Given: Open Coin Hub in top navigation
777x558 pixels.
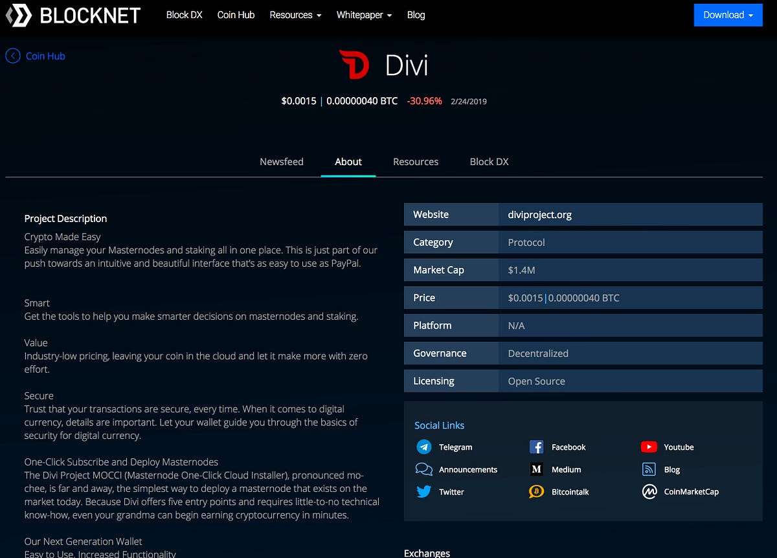Looking at the screenshot, I should pyautogui.click(x=236, y=15).
